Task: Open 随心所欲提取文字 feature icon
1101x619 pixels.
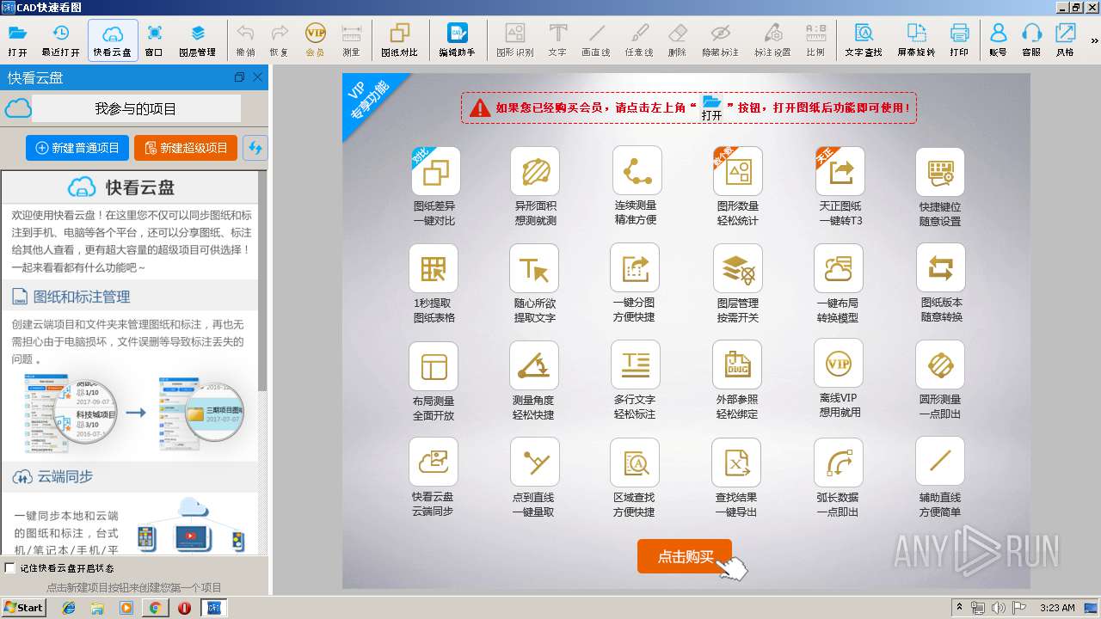Action: tap(535, 268)
